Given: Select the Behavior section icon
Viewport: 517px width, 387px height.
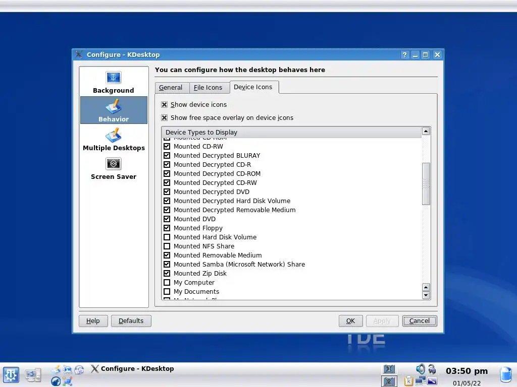Looking at the screenshot, I should coord(114,107).
